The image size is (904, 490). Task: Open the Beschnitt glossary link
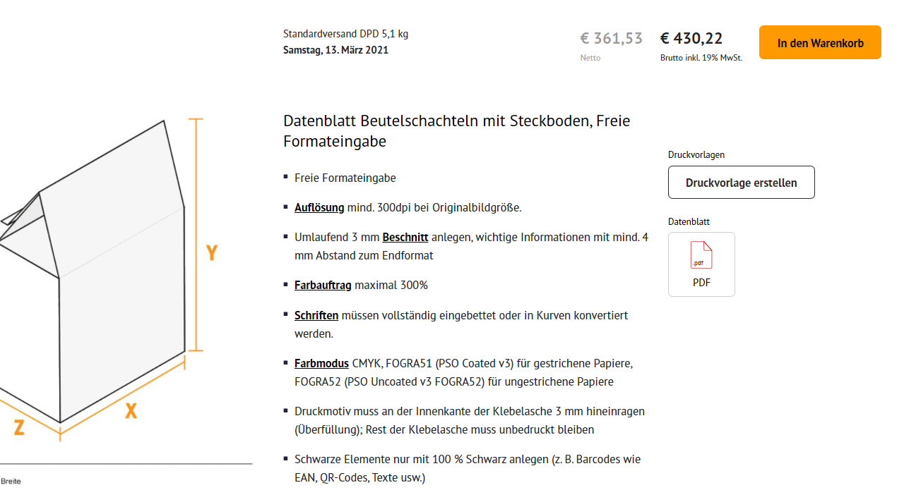click(x=405, y=238)
